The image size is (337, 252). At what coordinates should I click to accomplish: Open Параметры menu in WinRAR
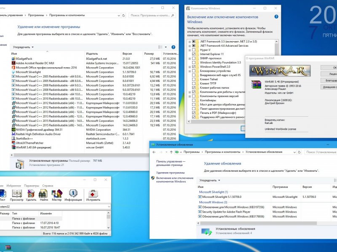32,186
